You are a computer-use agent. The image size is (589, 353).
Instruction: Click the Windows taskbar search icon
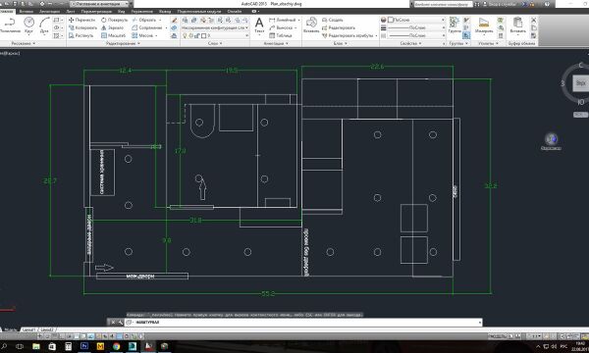4,346
